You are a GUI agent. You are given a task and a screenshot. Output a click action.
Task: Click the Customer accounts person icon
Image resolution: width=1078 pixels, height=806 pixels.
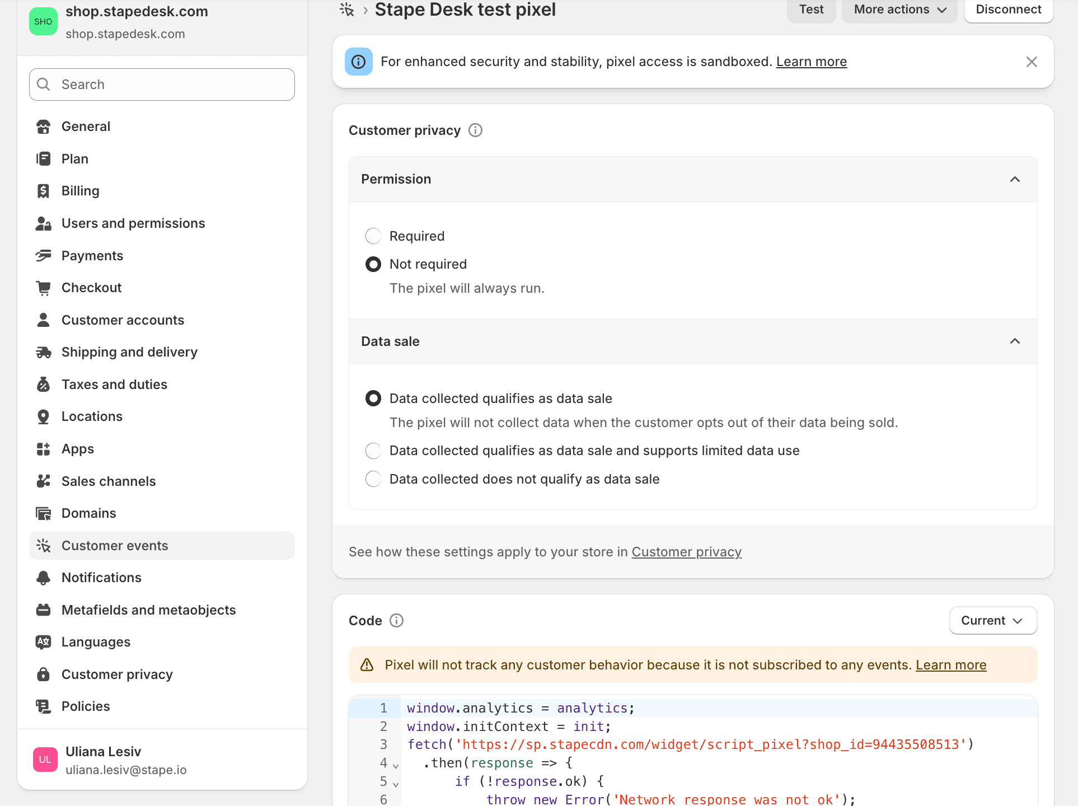43,320
